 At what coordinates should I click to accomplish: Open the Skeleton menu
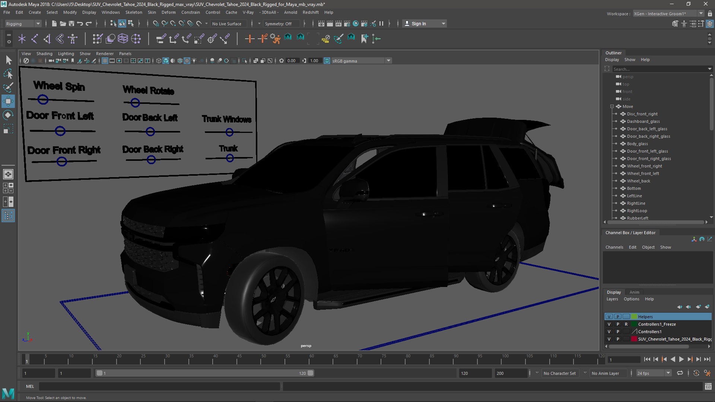(x=134, y=12)
